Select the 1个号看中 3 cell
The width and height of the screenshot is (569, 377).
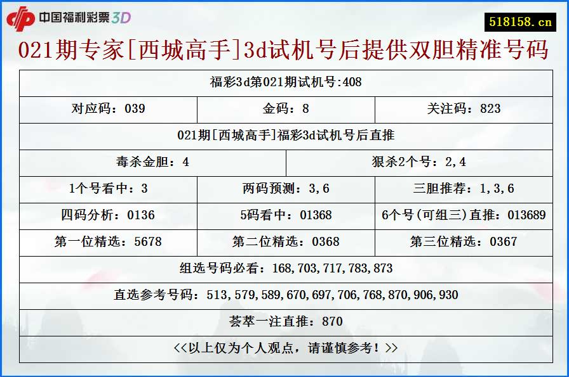(108, 189)
